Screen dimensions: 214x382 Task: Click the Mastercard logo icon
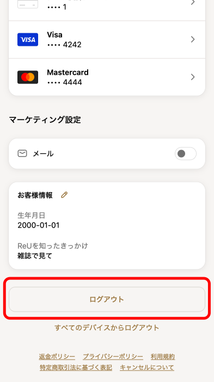28,77
